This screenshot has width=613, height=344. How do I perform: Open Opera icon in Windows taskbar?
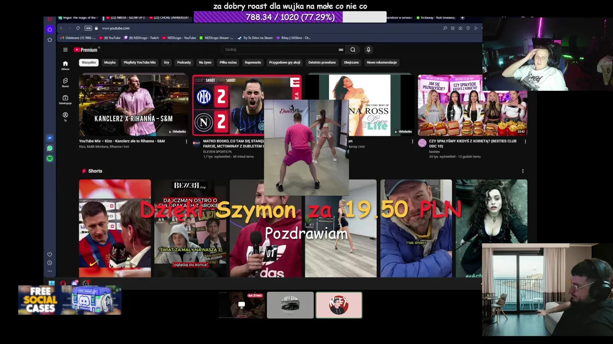63,283
